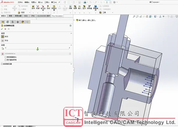Switch to the SOLIDWORKS 插件 tab

point(44,16)
